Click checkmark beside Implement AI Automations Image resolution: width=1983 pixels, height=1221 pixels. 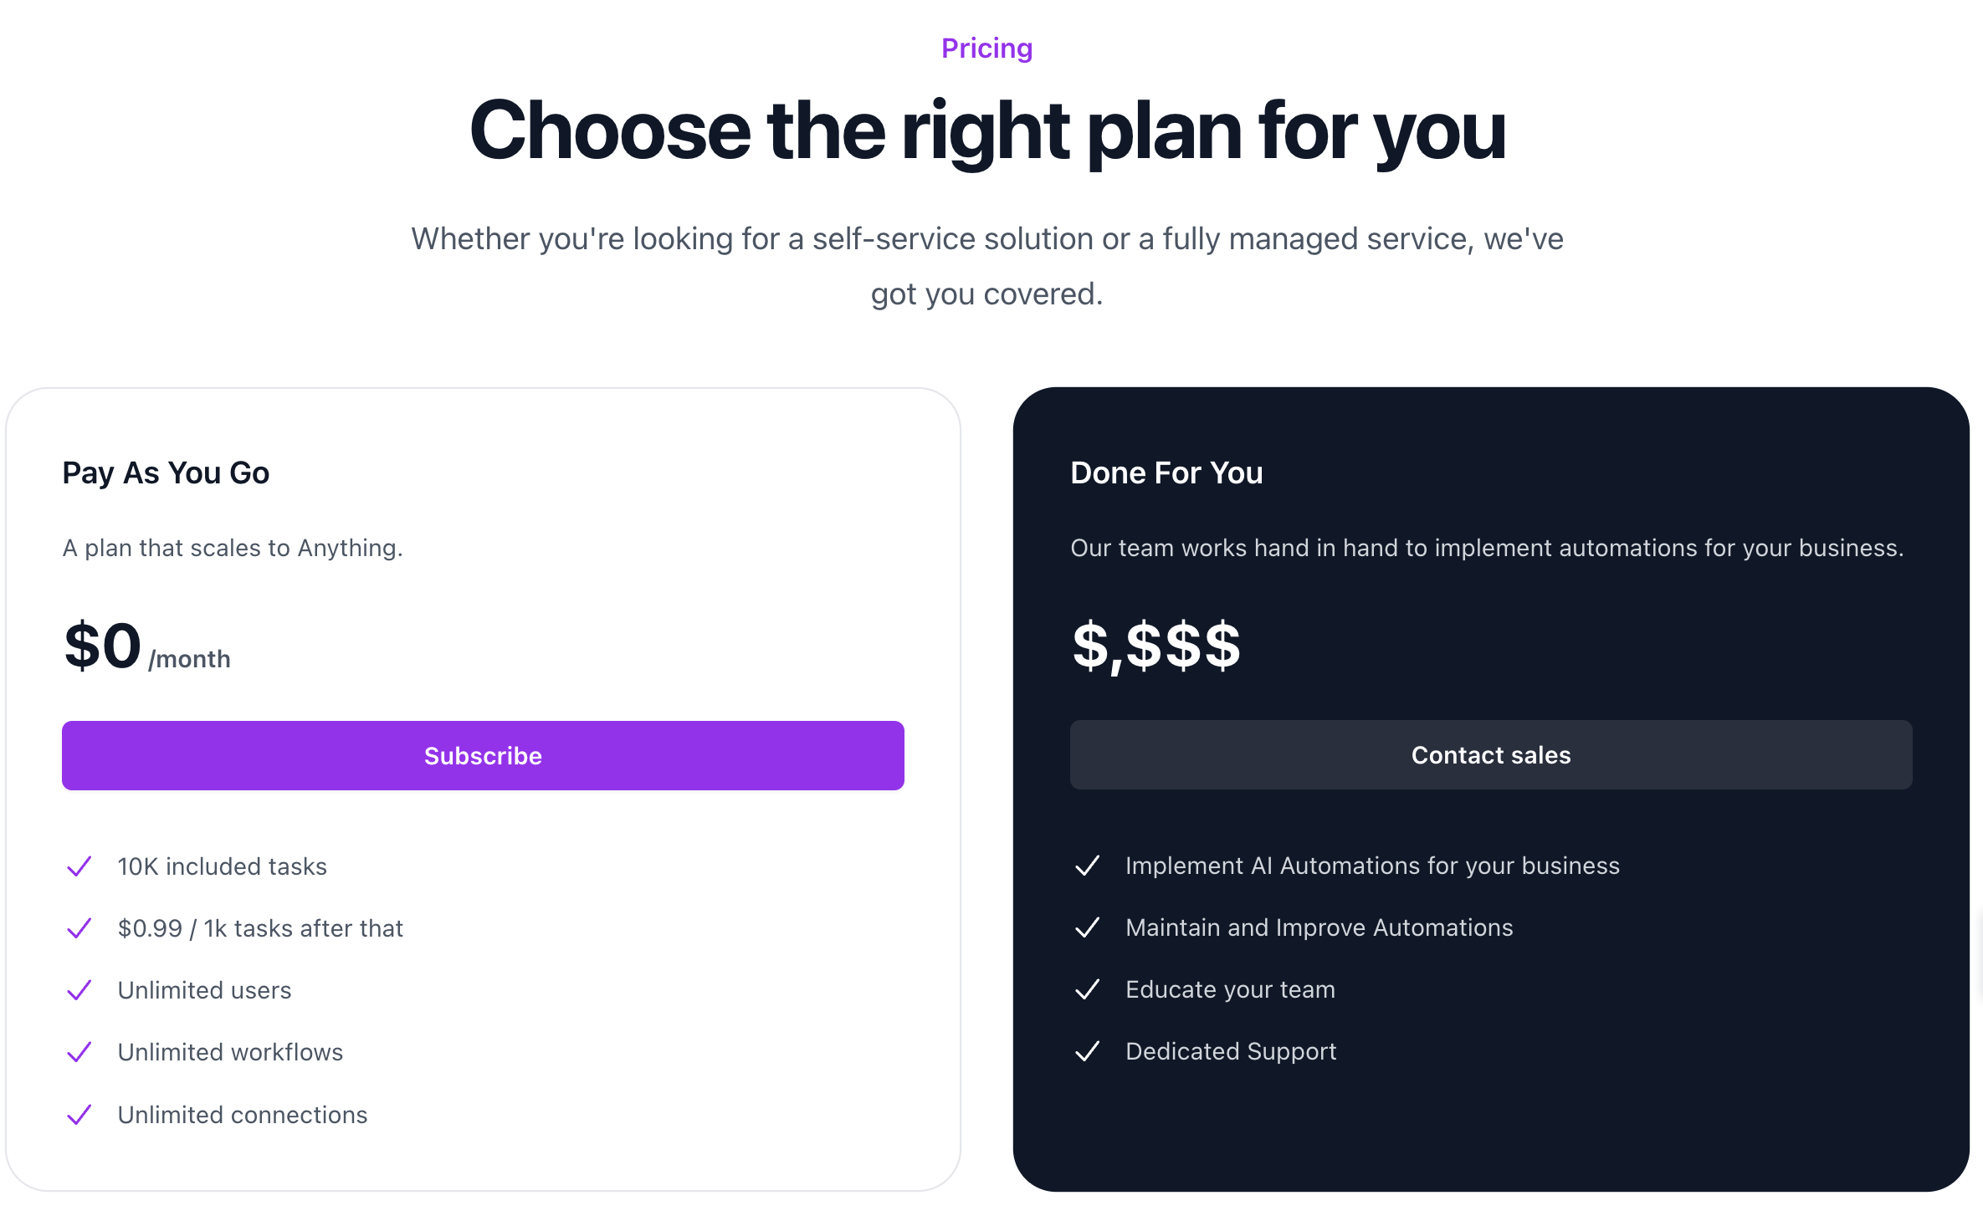(x=1087, y=866)
